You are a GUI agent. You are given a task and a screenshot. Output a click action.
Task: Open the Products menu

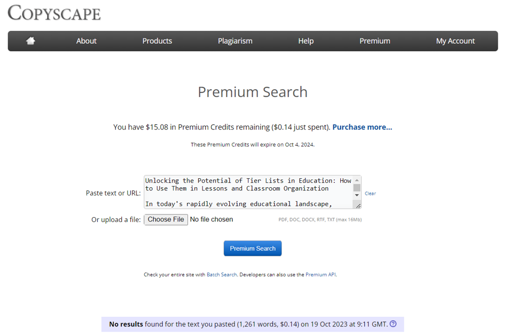[157, 41]
